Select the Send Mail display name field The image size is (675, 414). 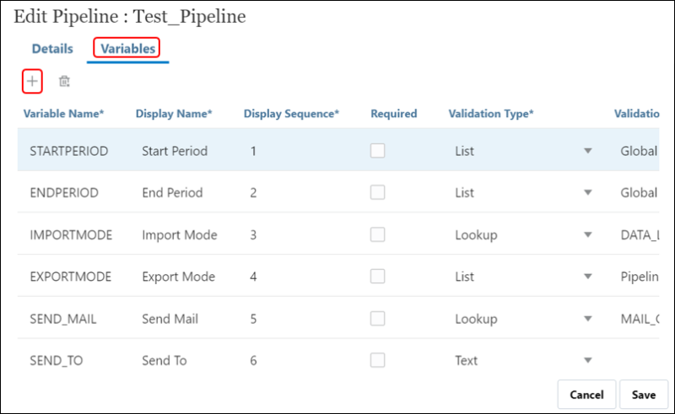click(x=170, y=319)
